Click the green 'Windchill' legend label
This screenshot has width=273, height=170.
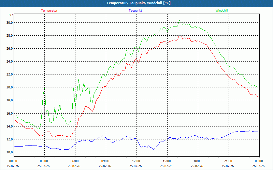(x=221, y=11)
